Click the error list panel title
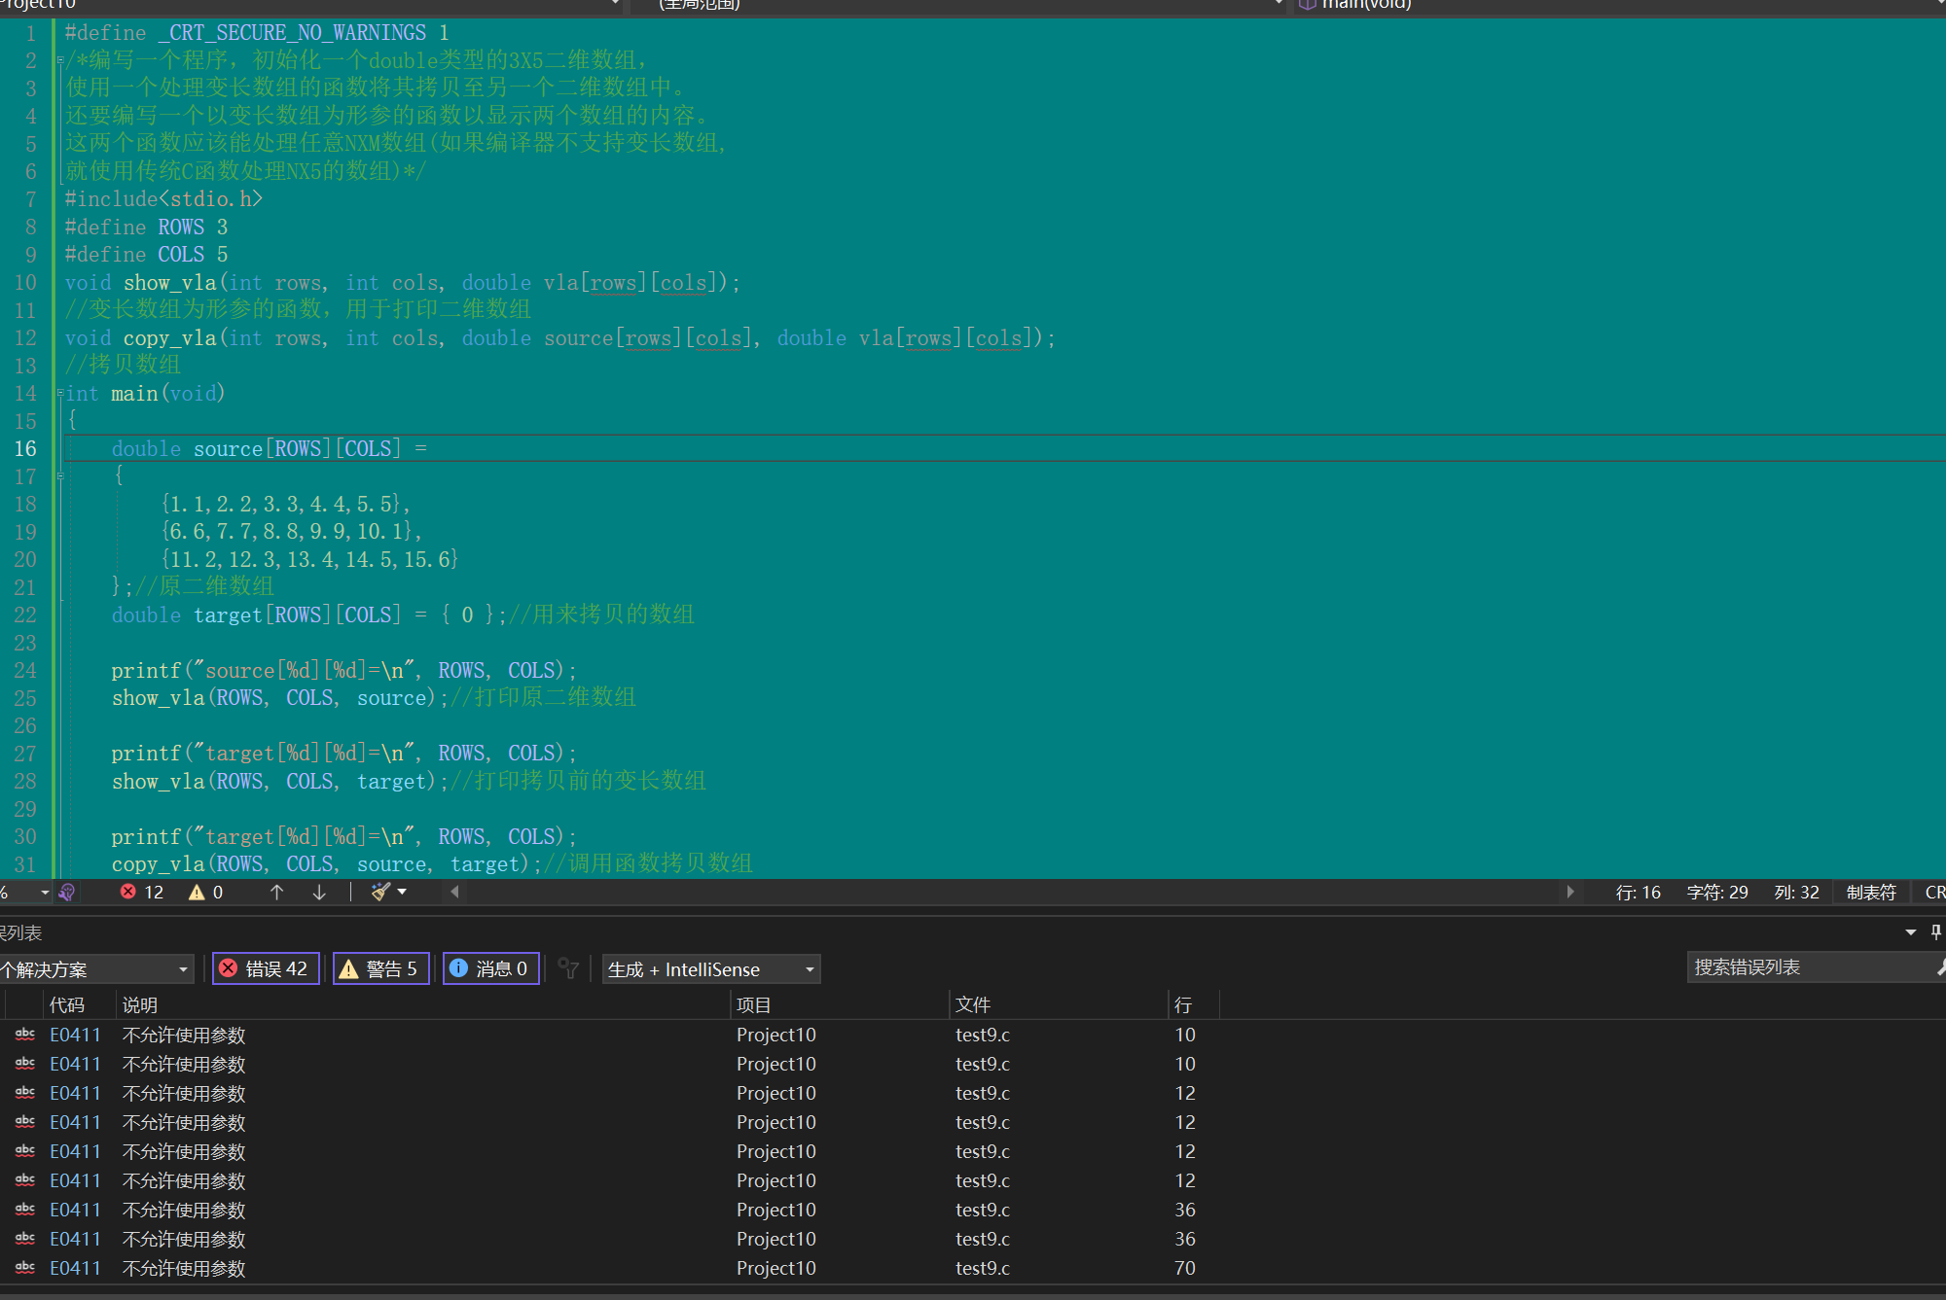The image size is (1946, 1300). click(x=21, y=932)
